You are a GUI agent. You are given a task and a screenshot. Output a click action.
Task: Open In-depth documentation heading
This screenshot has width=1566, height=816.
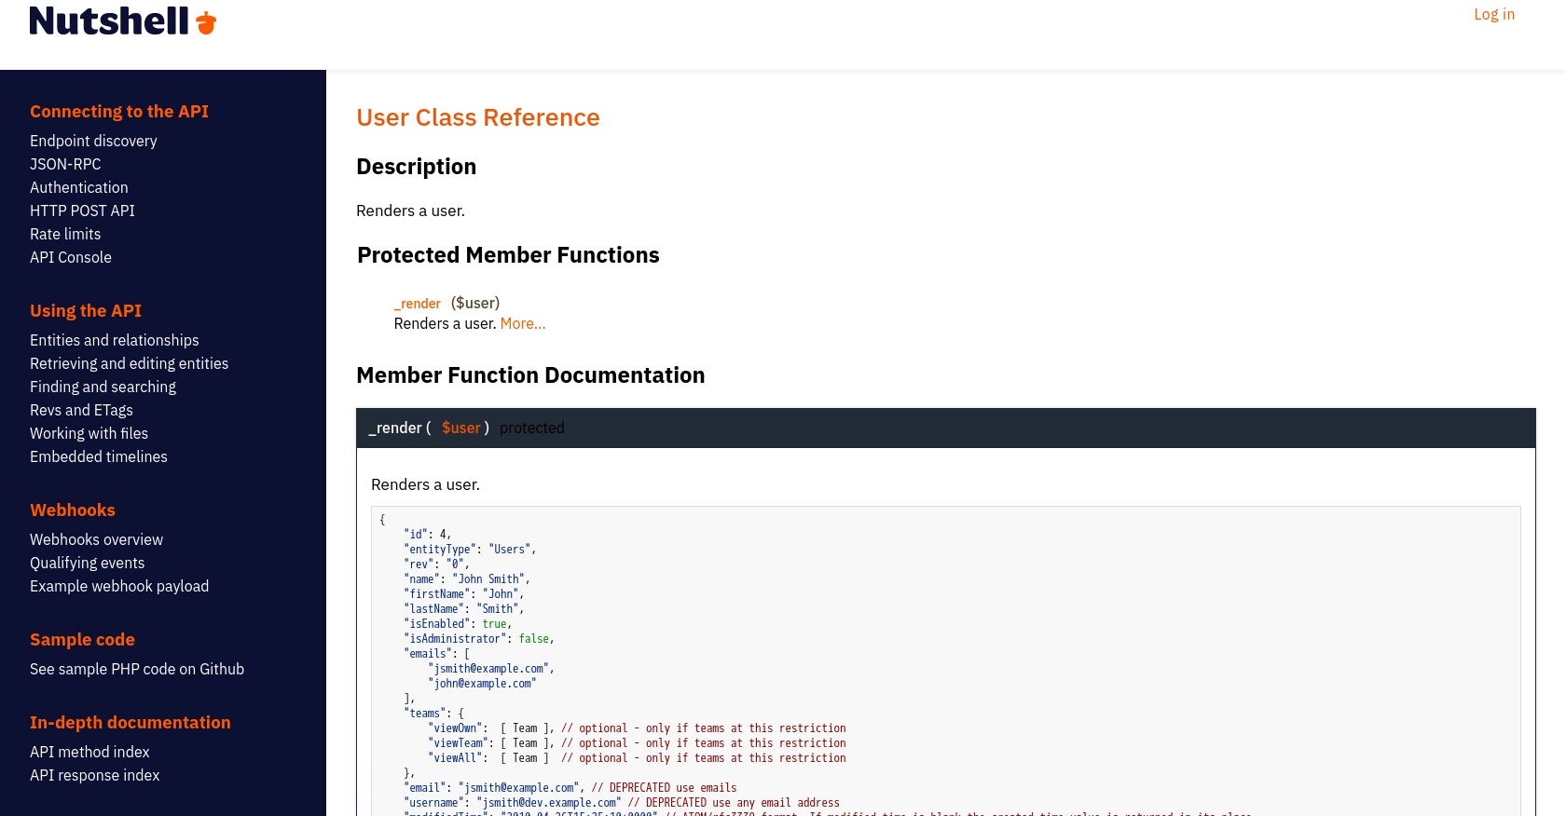point(130,722)
